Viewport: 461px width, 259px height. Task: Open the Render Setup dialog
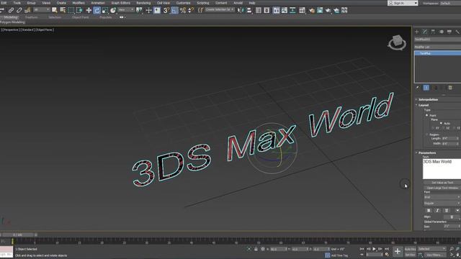(312, 10)
